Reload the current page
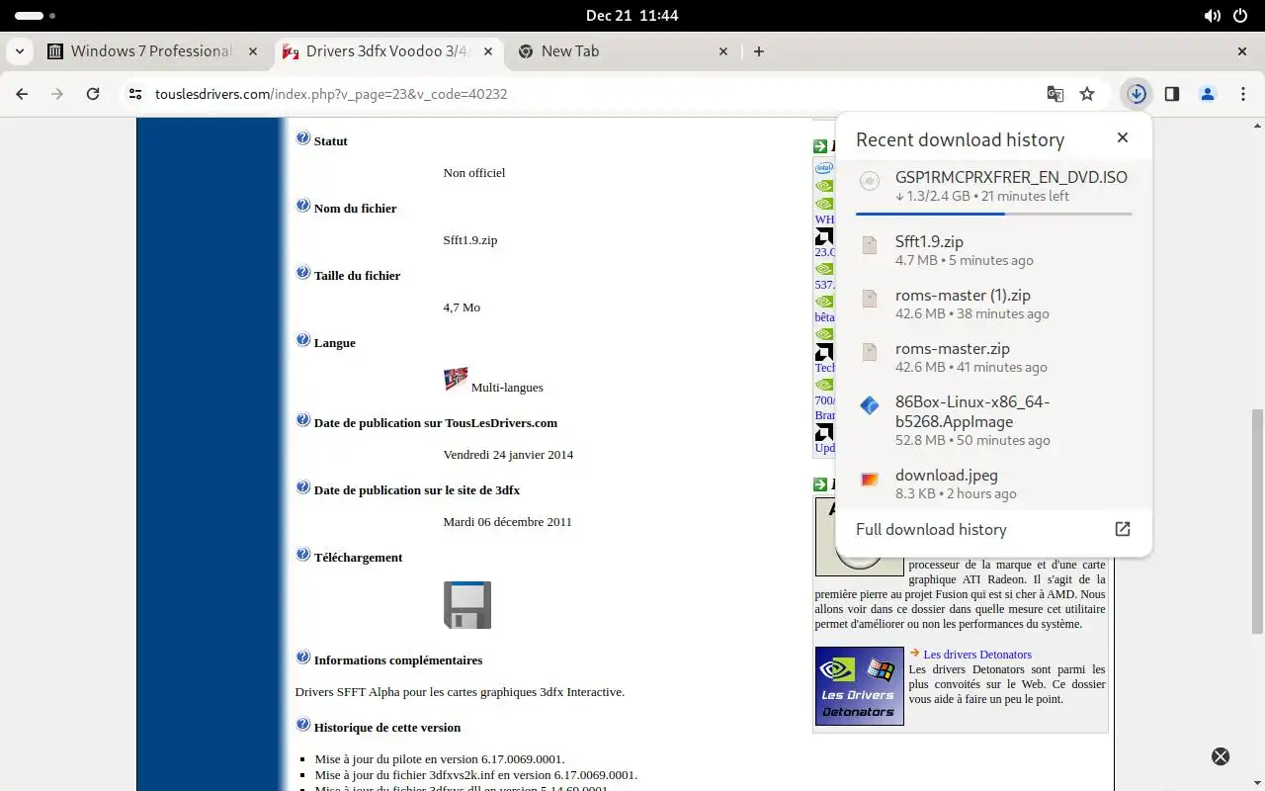The image size is (1265, 791). (x=93, y=94)
